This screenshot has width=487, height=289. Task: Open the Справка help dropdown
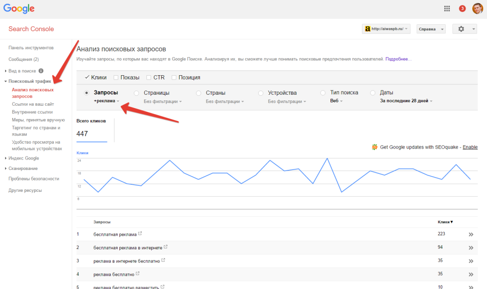(431, 29)
